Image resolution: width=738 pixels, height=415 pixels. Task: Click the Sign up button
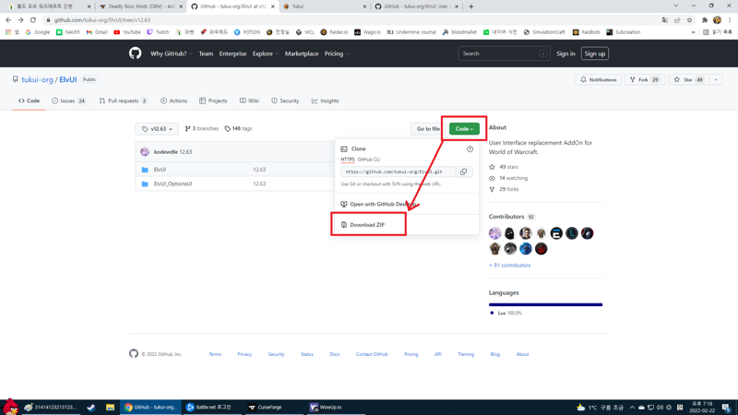pos(595,53)
